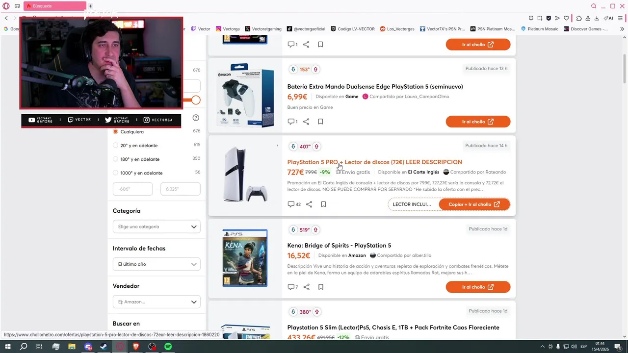Vote down the PlayStation 5 PRO deal
The width and height of the screenshot is (628, 353).
click(x=293, y=146)
